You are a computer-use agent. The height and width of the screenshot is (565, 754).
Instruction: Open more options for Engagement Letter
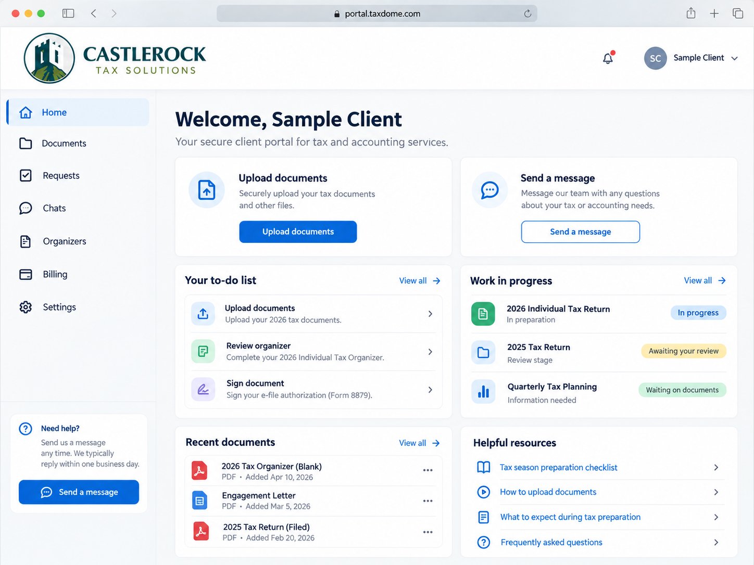point(428,501)
